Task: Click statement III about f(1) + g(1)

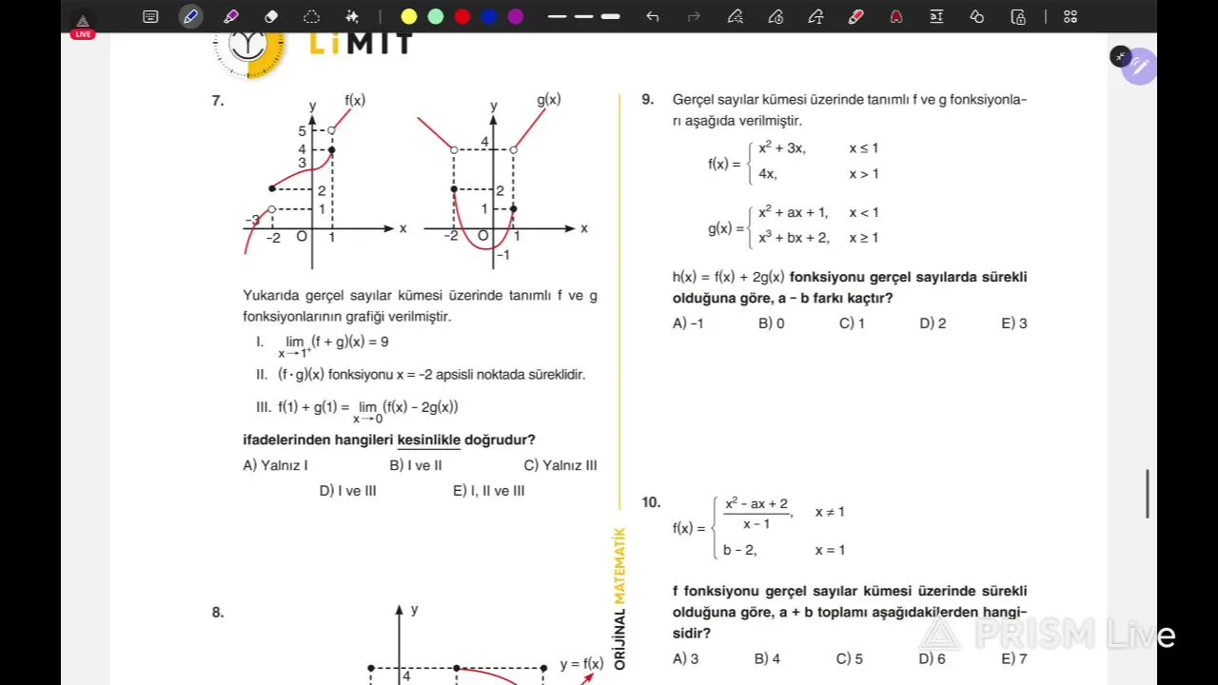Action: pyautogui.click(x=357, y=410)
